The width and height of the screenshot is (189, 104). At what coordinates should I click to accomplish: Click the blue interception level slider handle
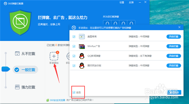[6, 69]
